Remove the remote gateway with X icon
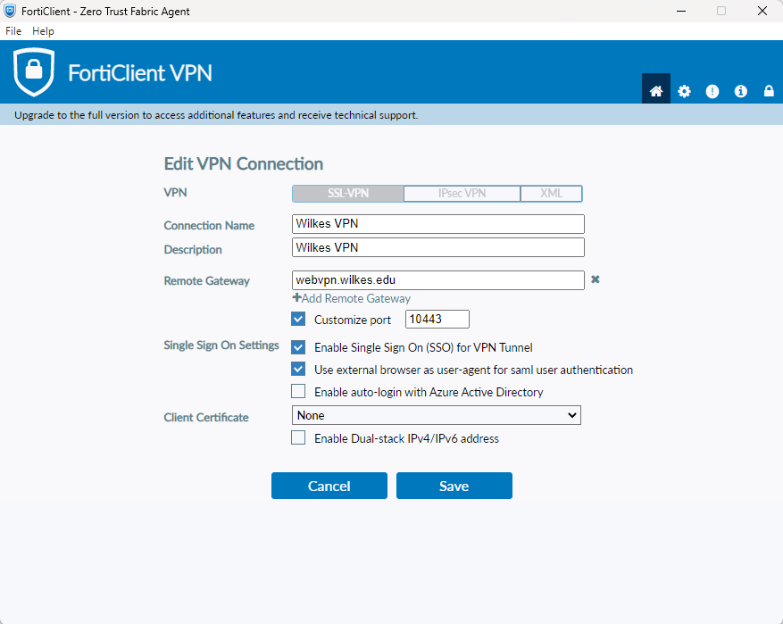 [596, 279]
